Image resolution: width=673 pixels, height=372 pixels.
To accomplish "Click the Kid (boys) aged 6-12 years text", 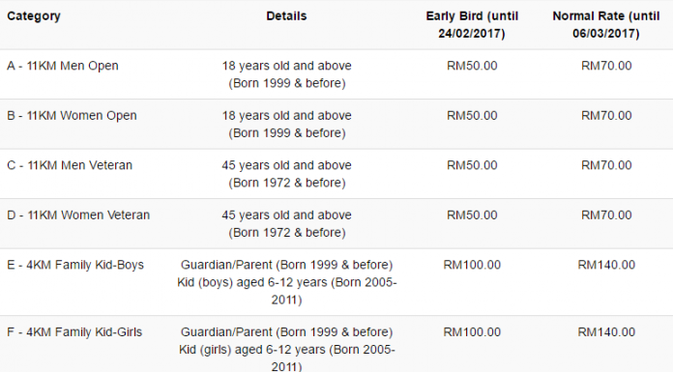I will pos(252,283).
